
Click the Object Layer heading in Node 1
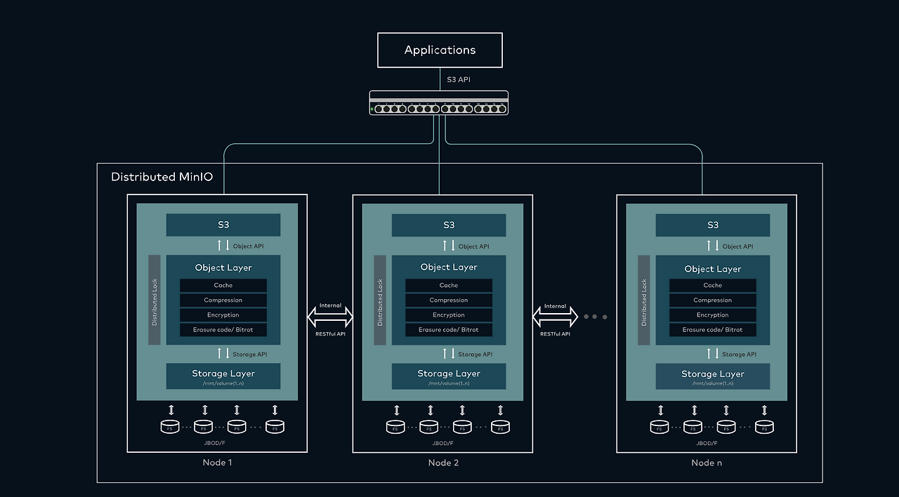pyautogui.click(x=223, y=267)
